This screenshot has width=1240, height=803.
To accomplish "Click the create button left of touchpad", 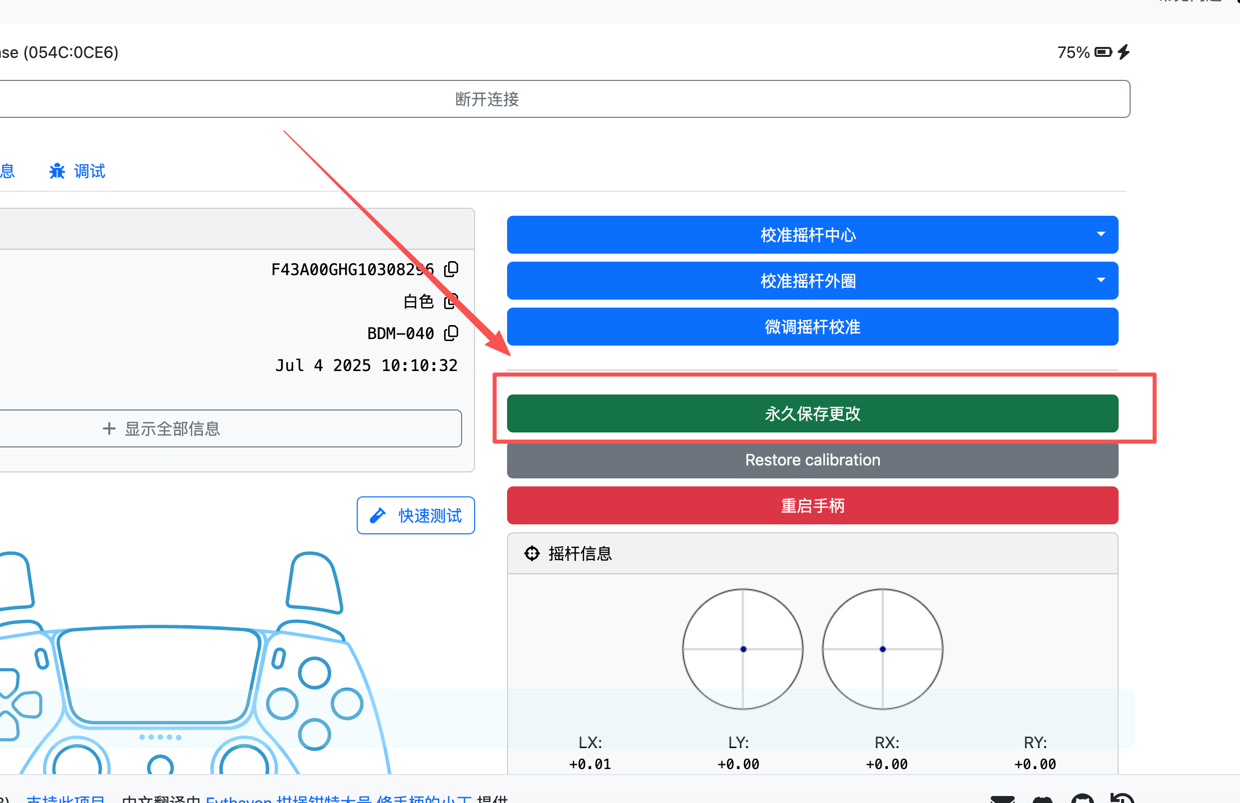I will (x=41, y=658).
